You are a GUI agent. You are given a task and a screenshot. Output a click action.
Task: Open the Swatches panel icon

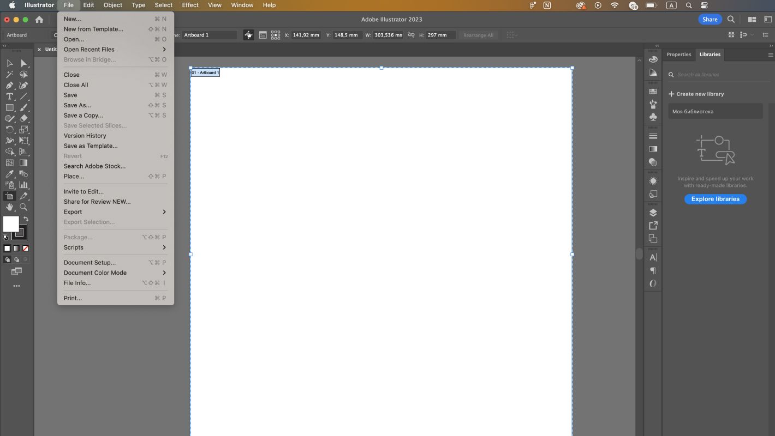[x=653, y=91]
